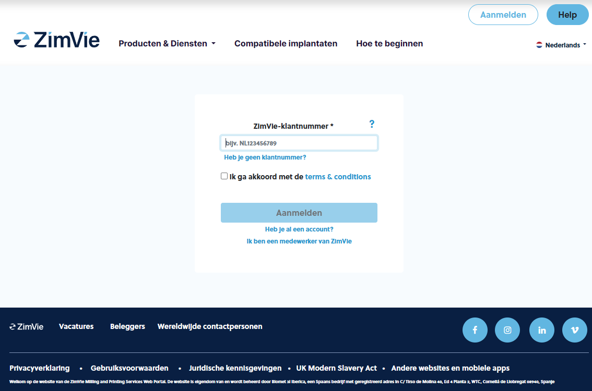Select Hoe te beginnen in navigation
The height and width of the screenshot is (391, 592).
(389, 43)
